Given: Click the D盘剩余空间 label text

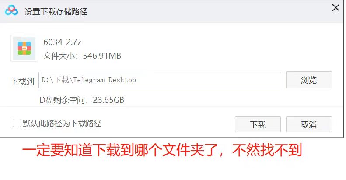Looking at the screenshot, I should pyautogui.click(x=63, y=100).
